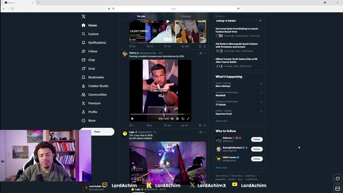Click the X logo in the sidebar
The height and width of the screenshot is (193, 343).
[x=84, y=17]
